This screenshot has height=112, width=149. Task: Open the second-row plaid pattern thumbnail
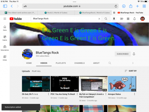(93, 109)
